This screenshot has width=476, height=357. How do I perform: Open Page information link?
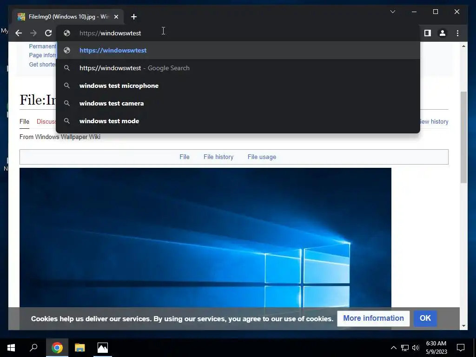[42, 55]
